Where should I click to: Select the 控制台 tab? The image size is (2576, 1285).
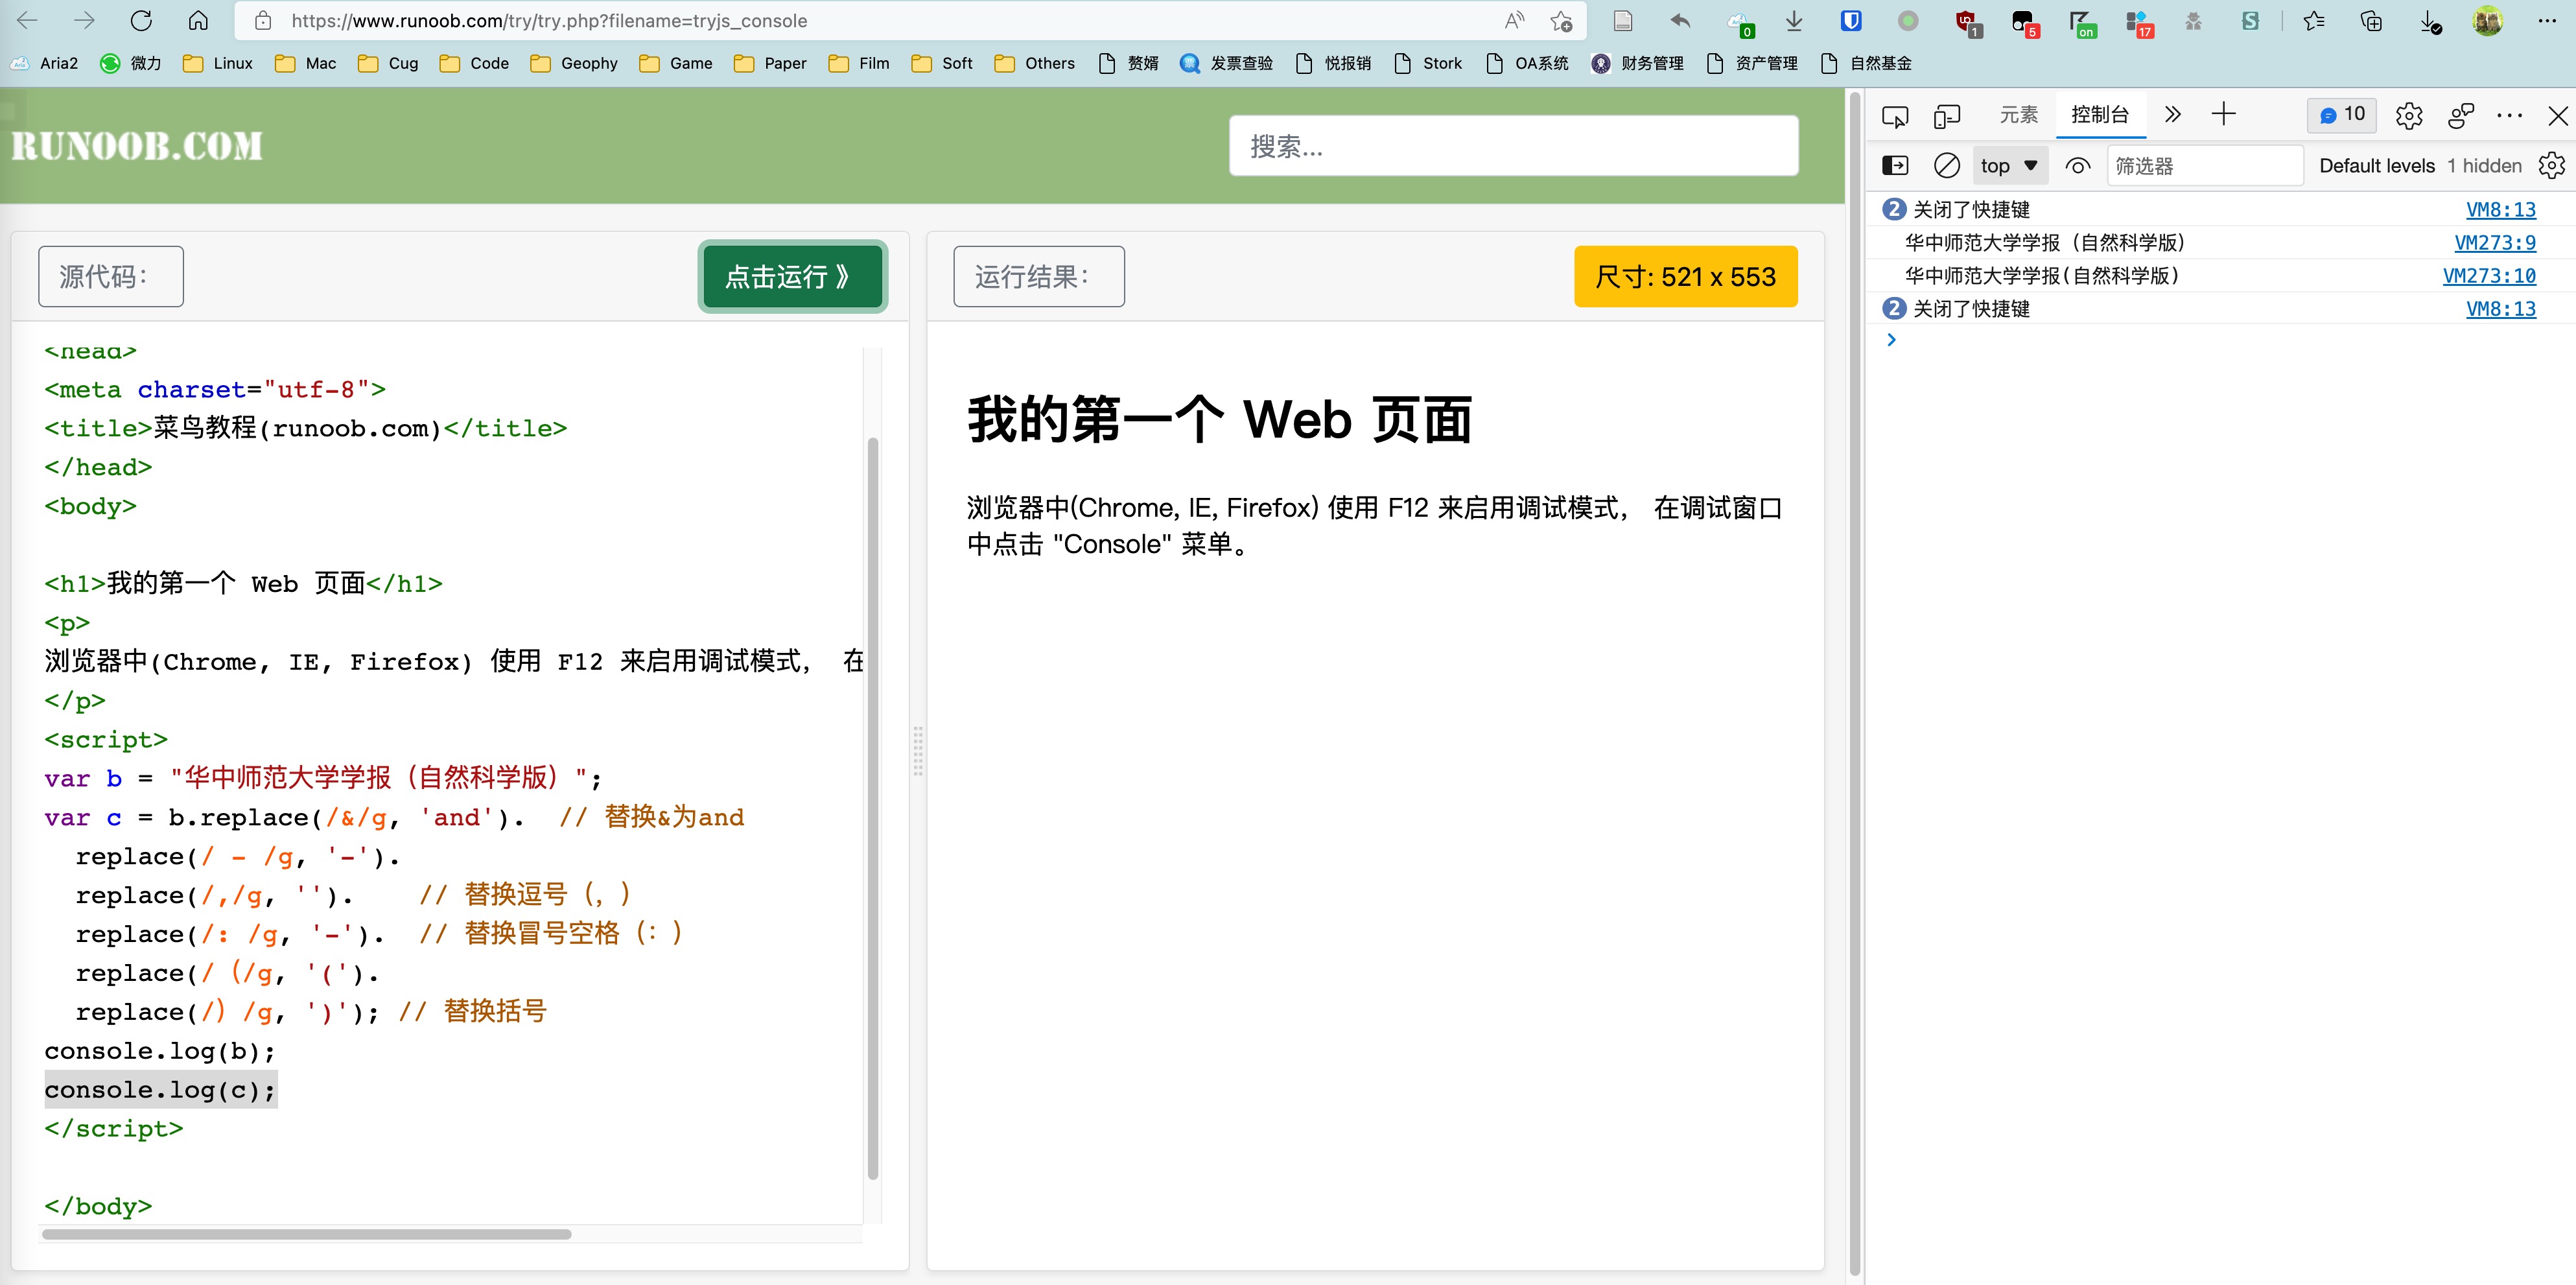2100,114
